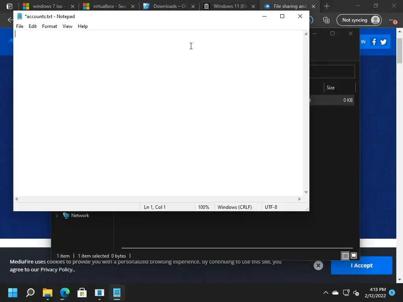This screenshot has width=403, height=302.
Task: Open network status tray icon
Action: pos(346,293)
